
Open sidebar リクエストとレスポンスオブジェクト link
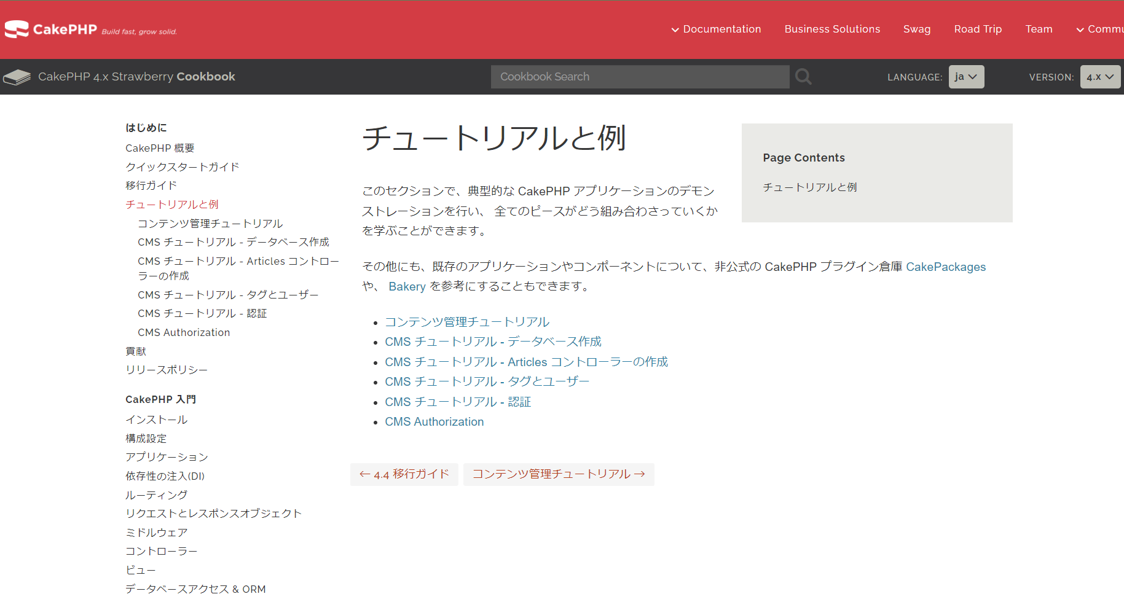click(213, 514)
